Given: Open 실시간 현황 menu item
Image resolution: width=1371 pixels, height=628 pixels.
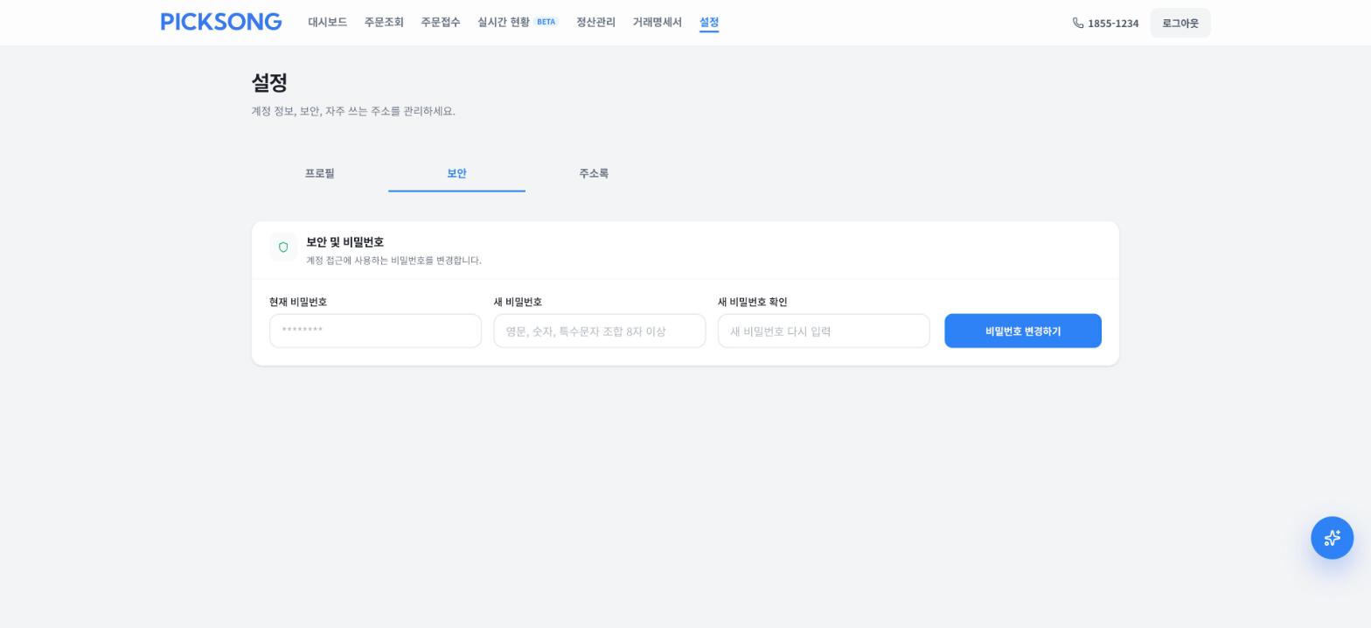Looking at the screenshot, I should [504, 22].
